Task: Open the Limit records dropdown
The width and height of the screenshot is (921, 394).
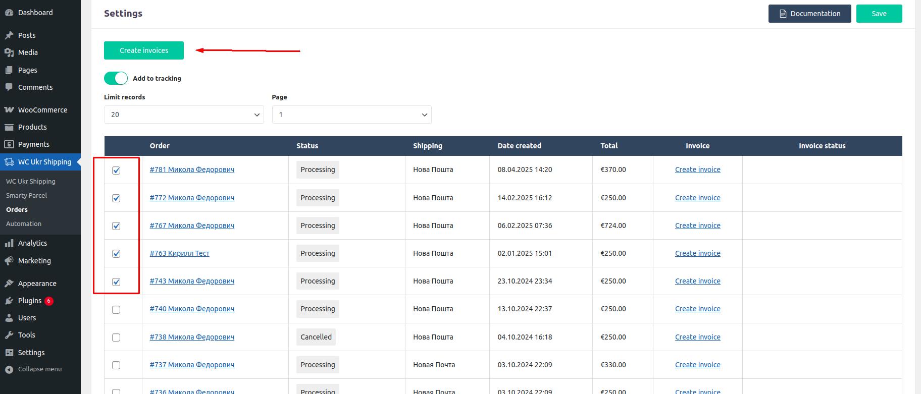Action: (184, 115)
